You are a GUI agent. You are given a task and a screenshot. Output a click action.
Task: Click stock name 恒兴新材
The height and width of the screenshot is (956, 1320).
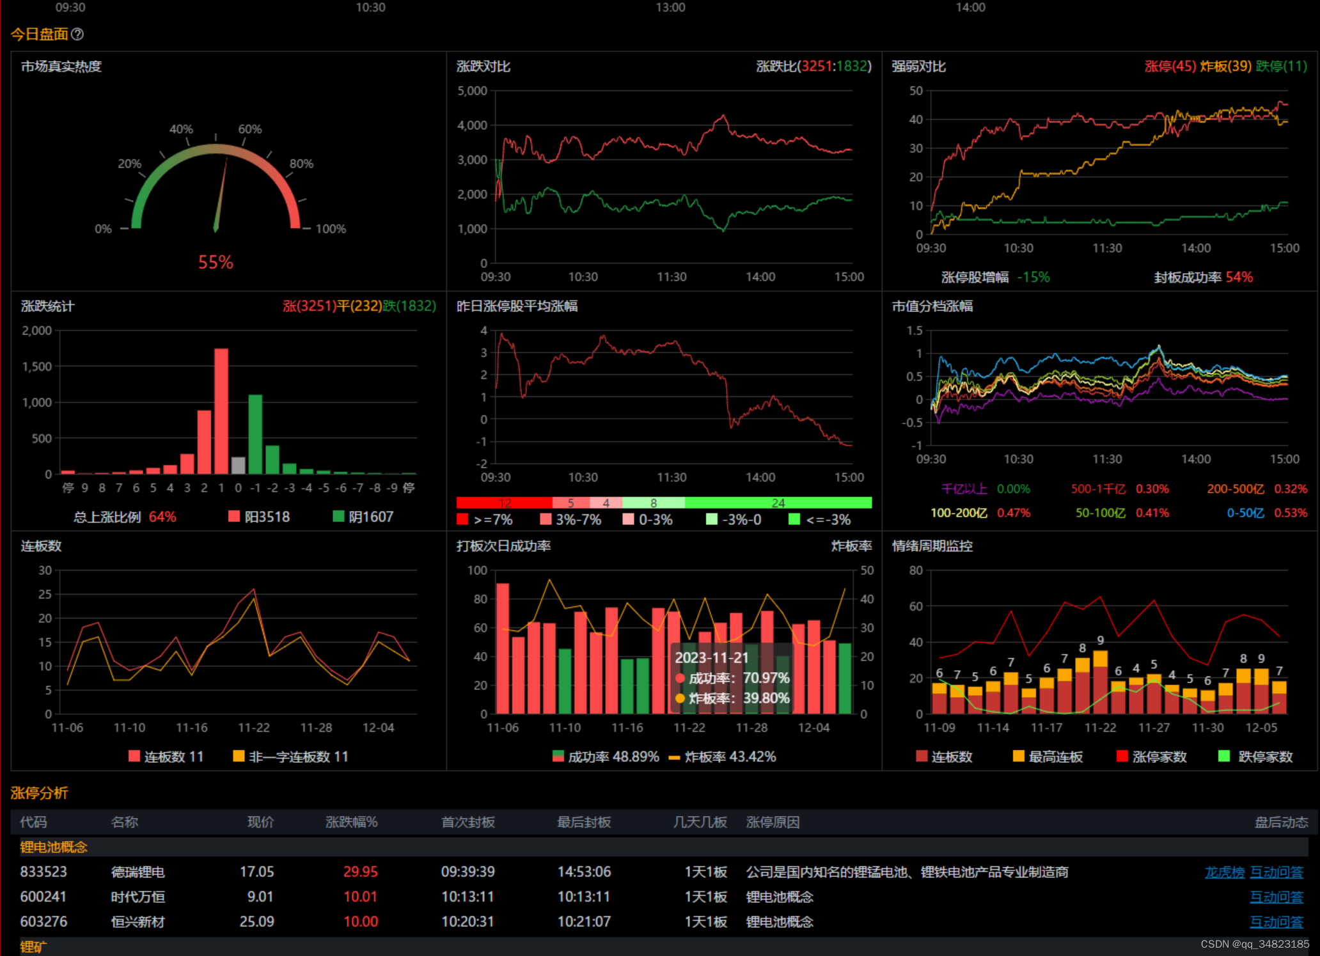137,922
